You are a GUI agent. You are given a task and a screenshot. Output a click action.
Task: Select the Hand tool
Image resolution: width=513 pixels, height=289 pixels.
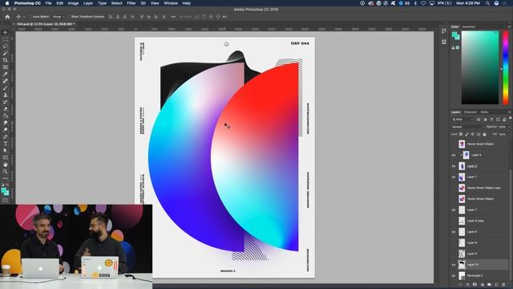tap(6, 165)
